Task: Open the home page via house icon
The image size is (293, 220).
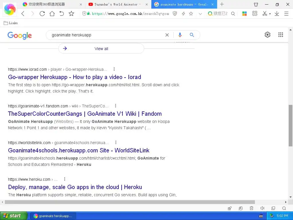Action: 52,14
